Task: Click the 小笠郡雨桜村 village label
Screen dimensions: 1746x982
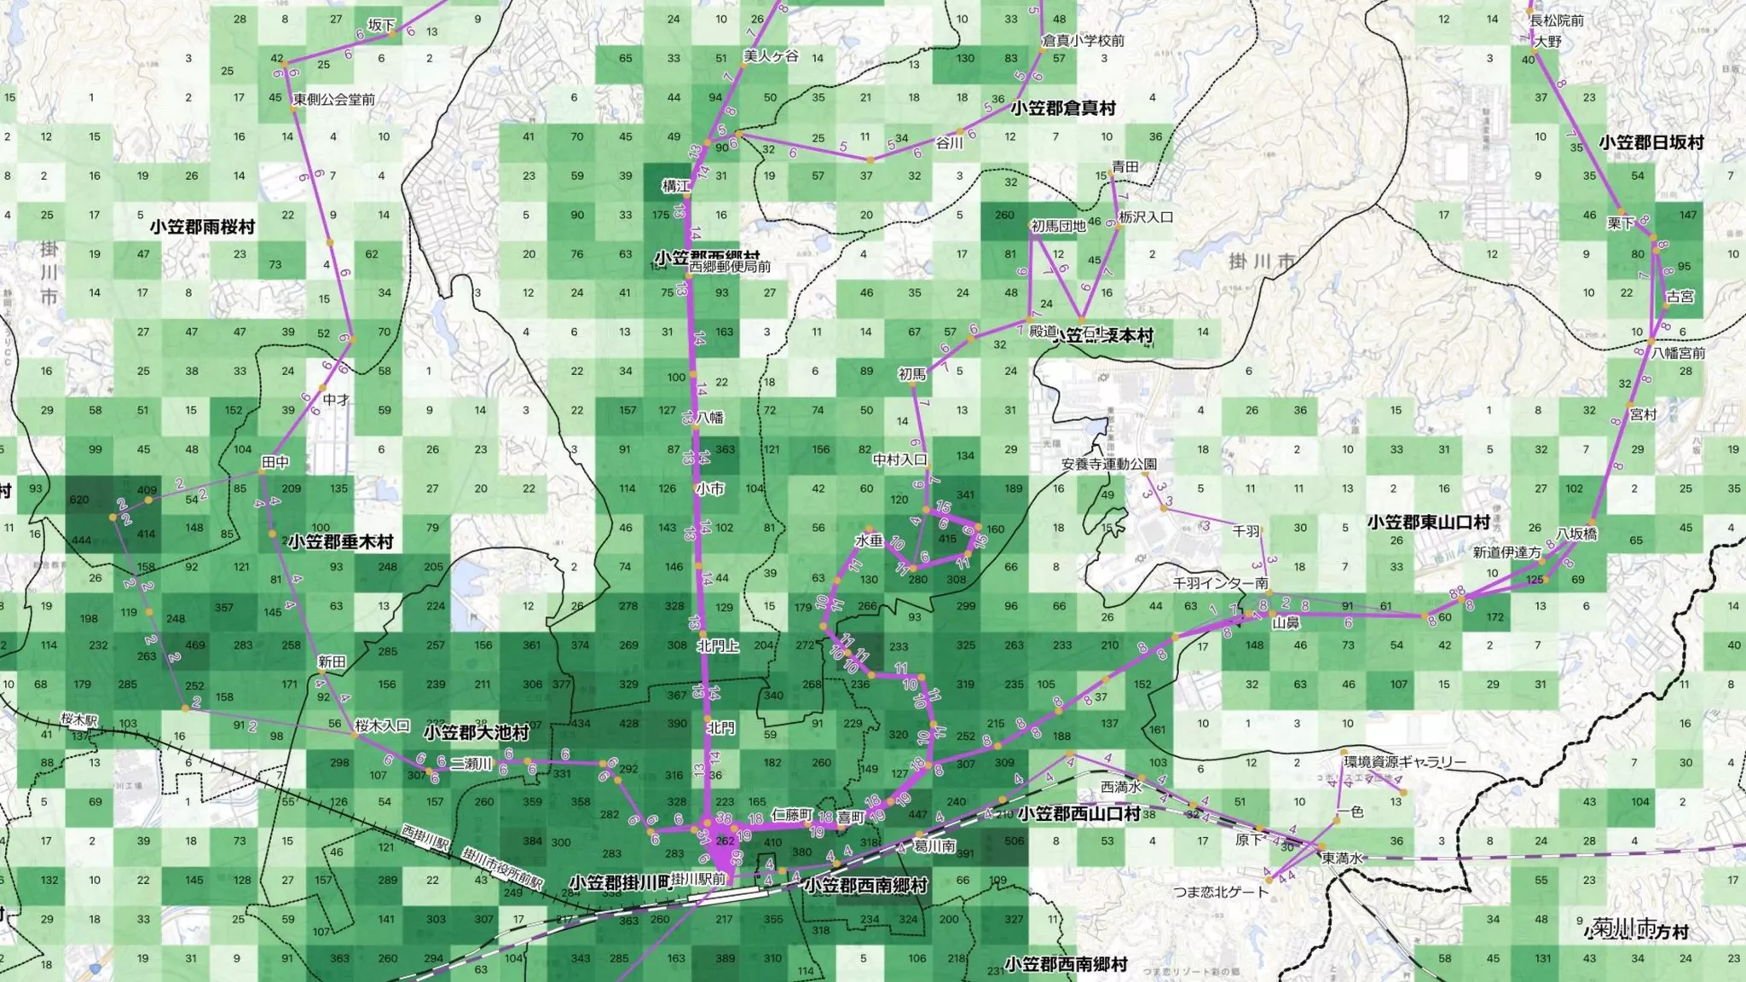Action: point(202,227)
